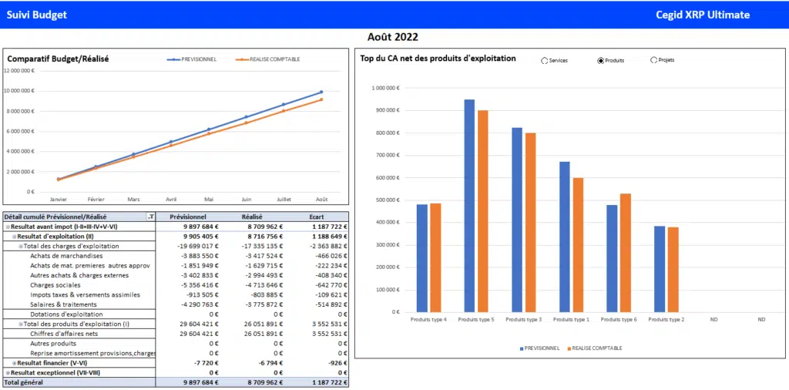
Task: Select the Total général row label
Action: (23, 382)
